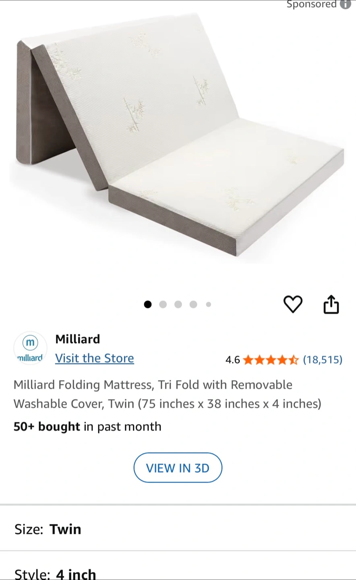Click the 4.6 rating number

[x=232, y=360]
